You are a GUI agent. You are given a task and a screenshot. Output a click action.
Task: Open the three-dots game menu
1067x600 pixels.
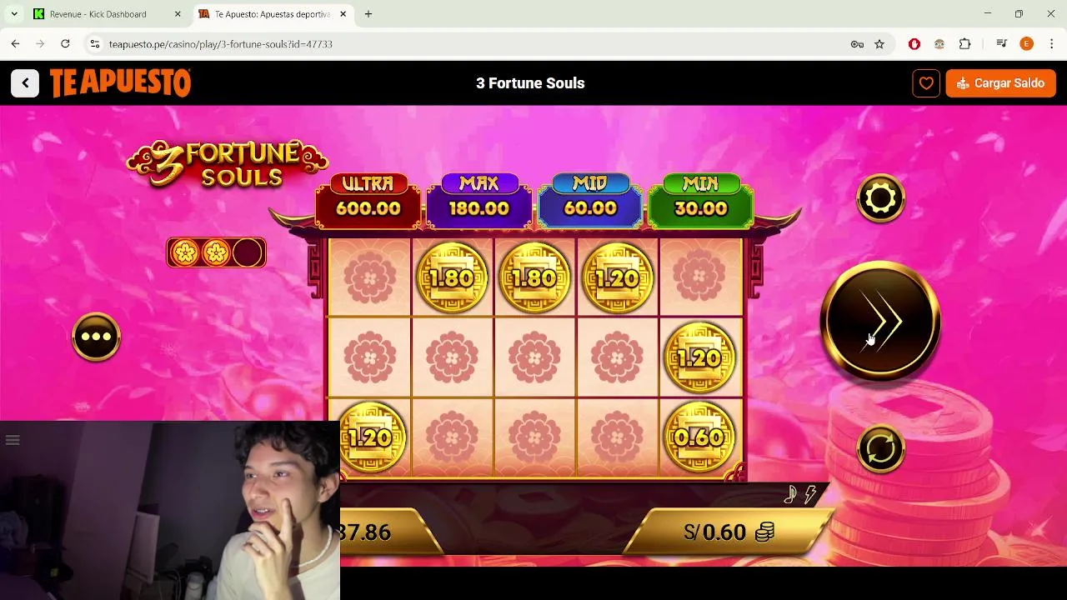pyautogui.click(x=96, y=337)
